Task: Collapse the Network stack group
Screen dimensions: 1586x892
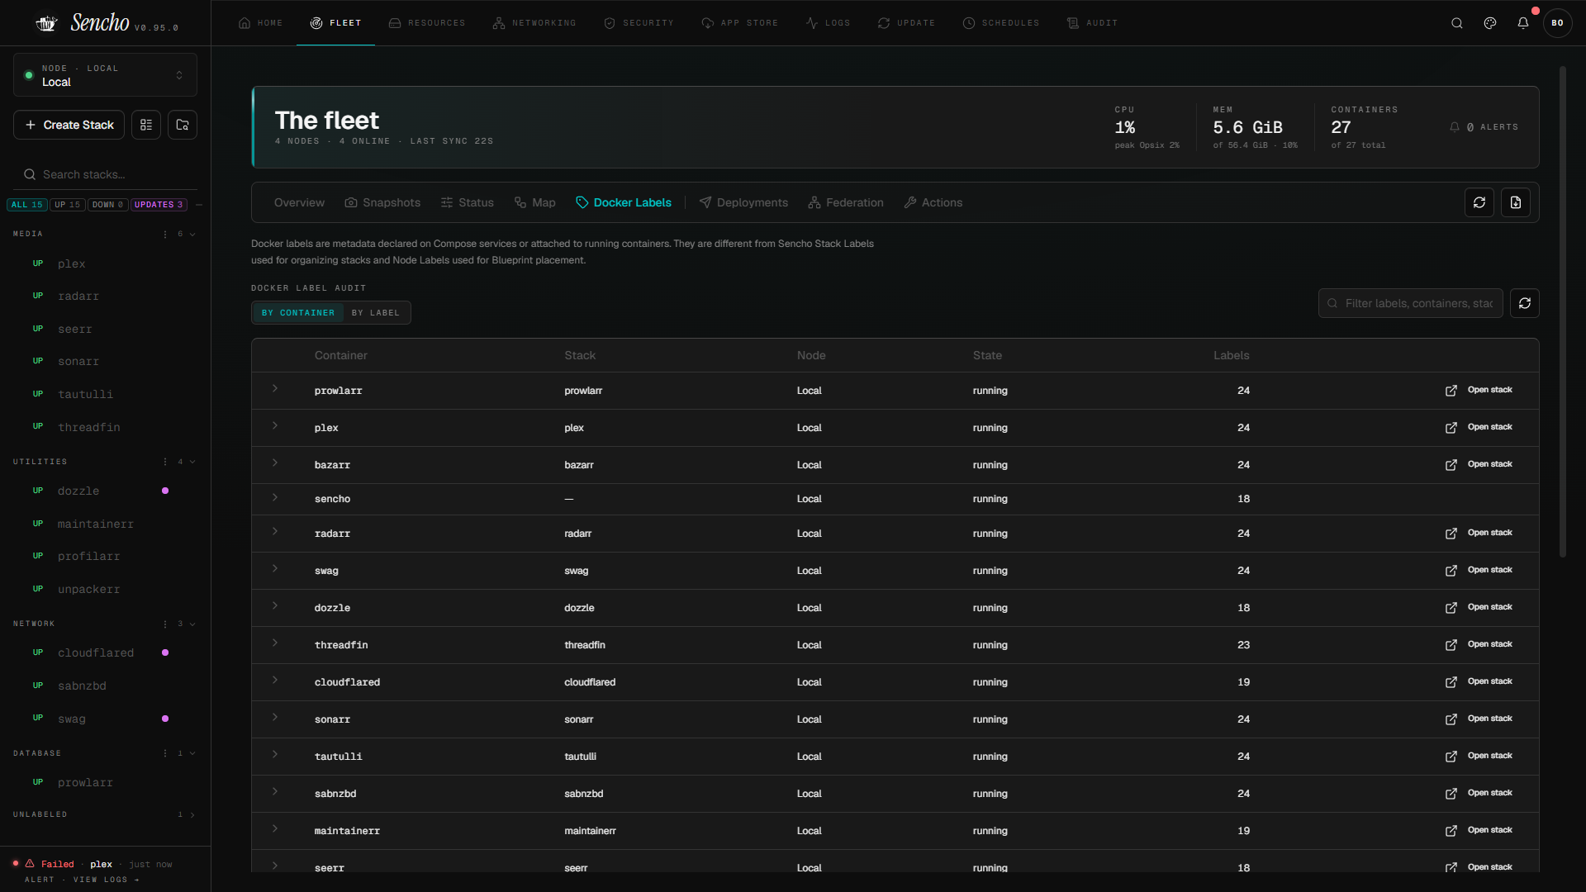Action: pos(192,624)
